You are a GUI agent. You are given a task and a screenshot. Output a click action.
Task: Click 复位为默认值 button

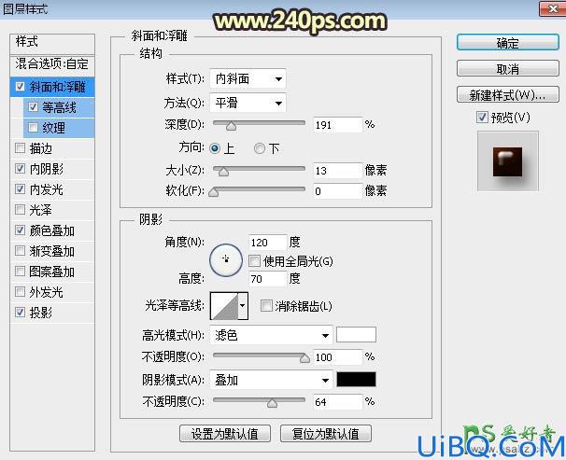coord(326,433)
